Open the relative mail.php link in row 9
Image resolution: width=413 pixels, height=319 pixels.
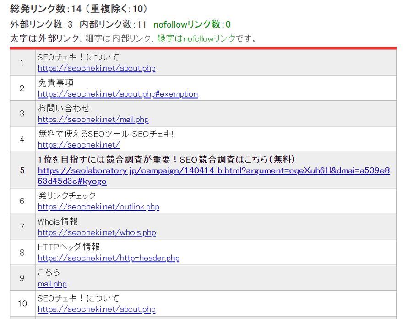[x=52, y=284]
